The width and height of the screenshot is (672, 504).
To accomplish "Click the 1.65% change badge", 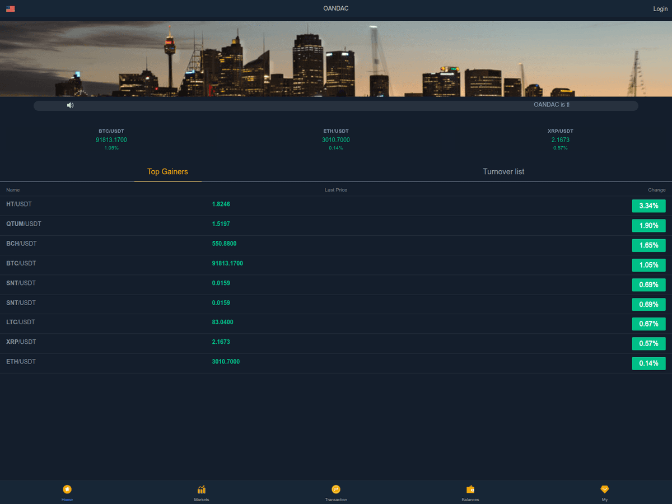I will 649,245.
